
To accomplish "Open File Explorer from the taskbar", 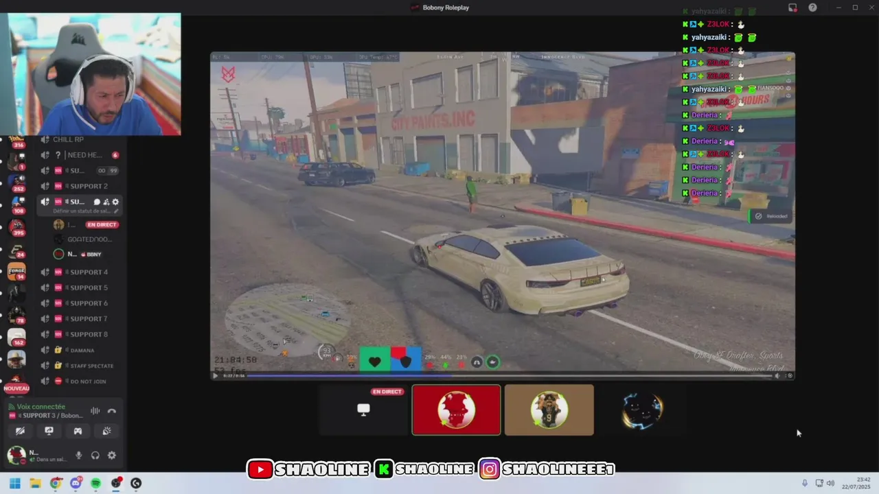I will click(35, 483).
